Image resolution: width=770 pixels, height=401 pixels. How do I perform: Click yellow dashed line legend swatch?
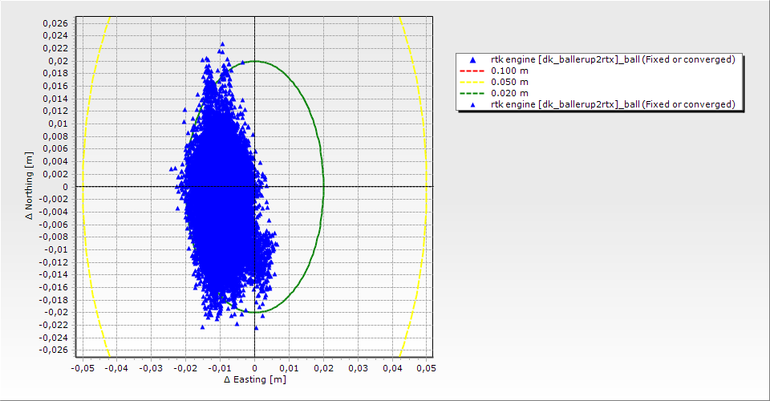(x=472, y=82)
